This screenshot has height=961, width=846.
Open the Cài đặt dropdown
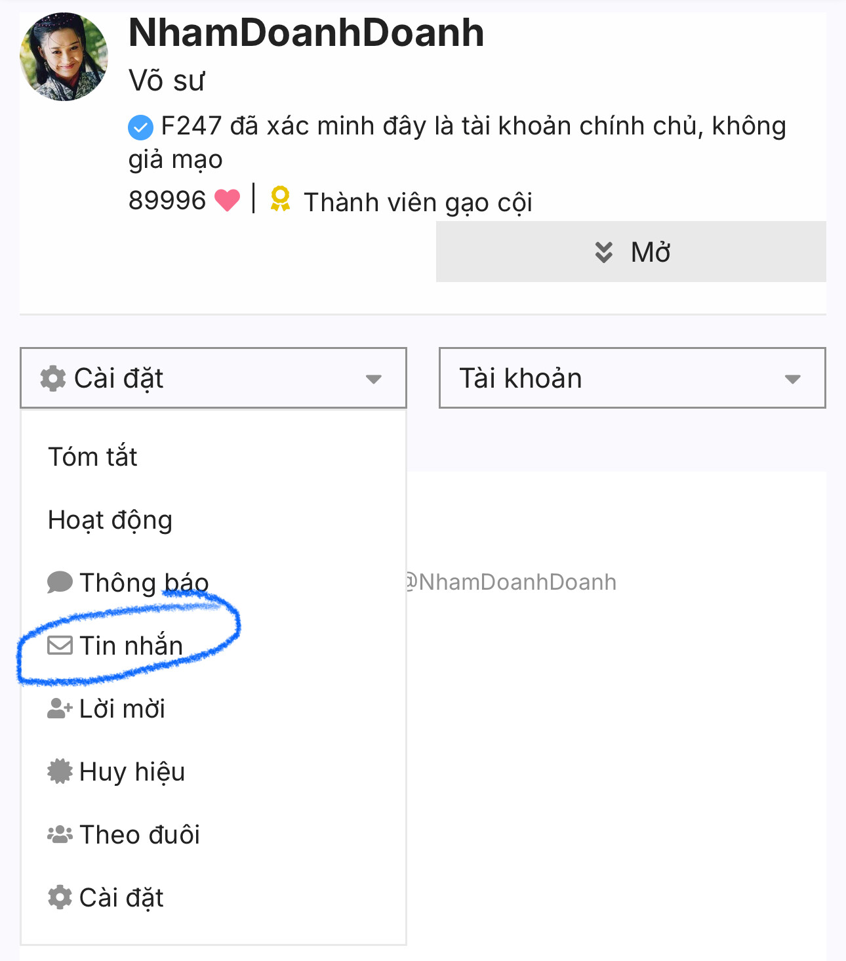pos(213,378)
